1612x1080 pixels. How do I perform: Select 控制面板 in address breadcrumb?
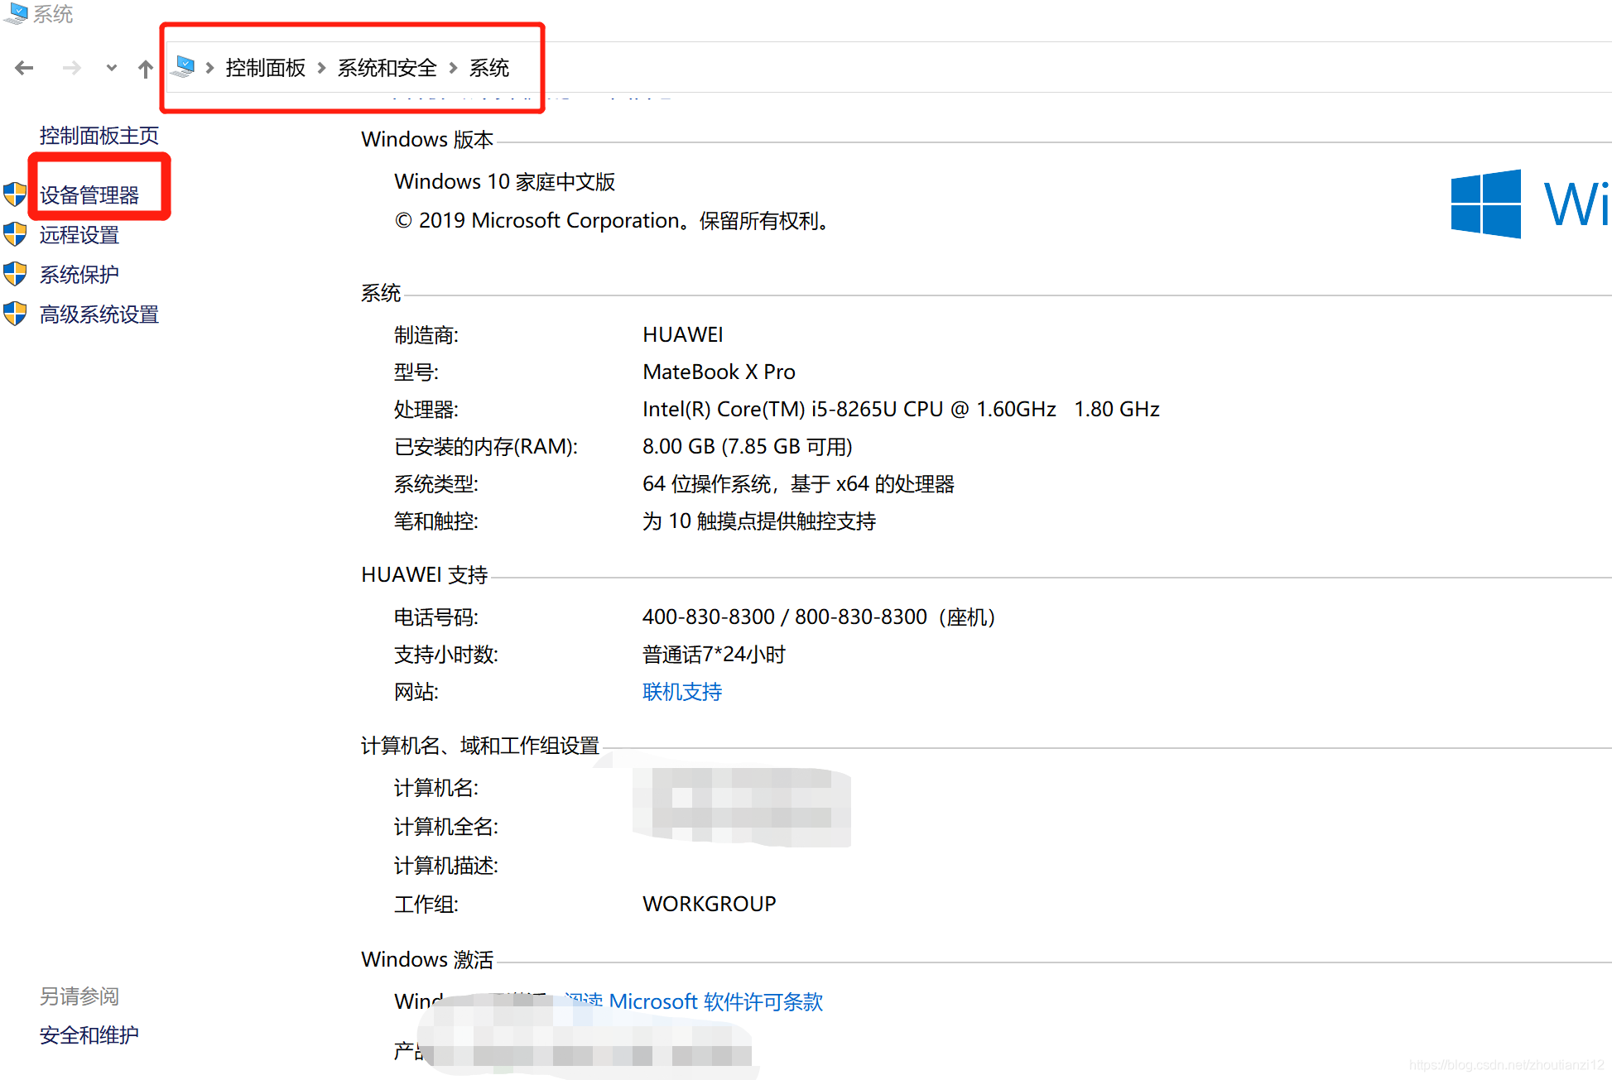click(265, 68)
